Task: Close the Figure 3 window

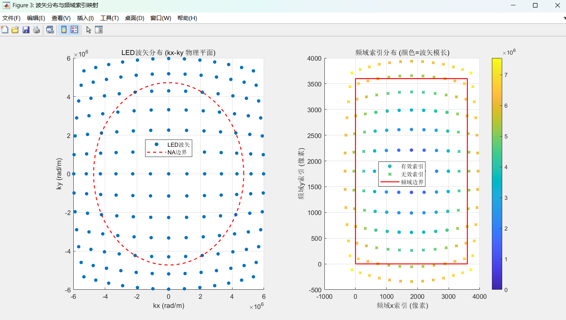Action: [x=557, y=5]
